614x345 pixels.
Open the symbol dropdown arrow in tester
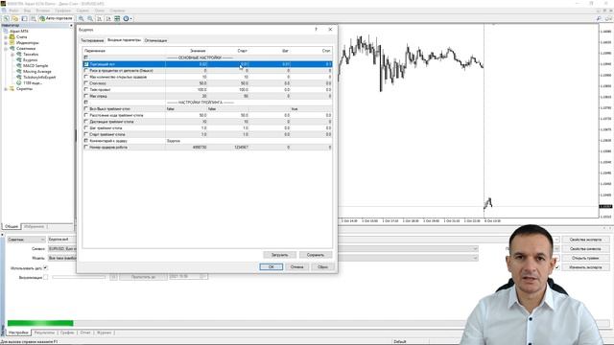[476, 249]
